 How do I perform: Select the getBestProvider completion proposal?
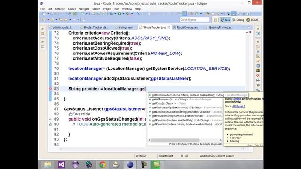(198, 95)
